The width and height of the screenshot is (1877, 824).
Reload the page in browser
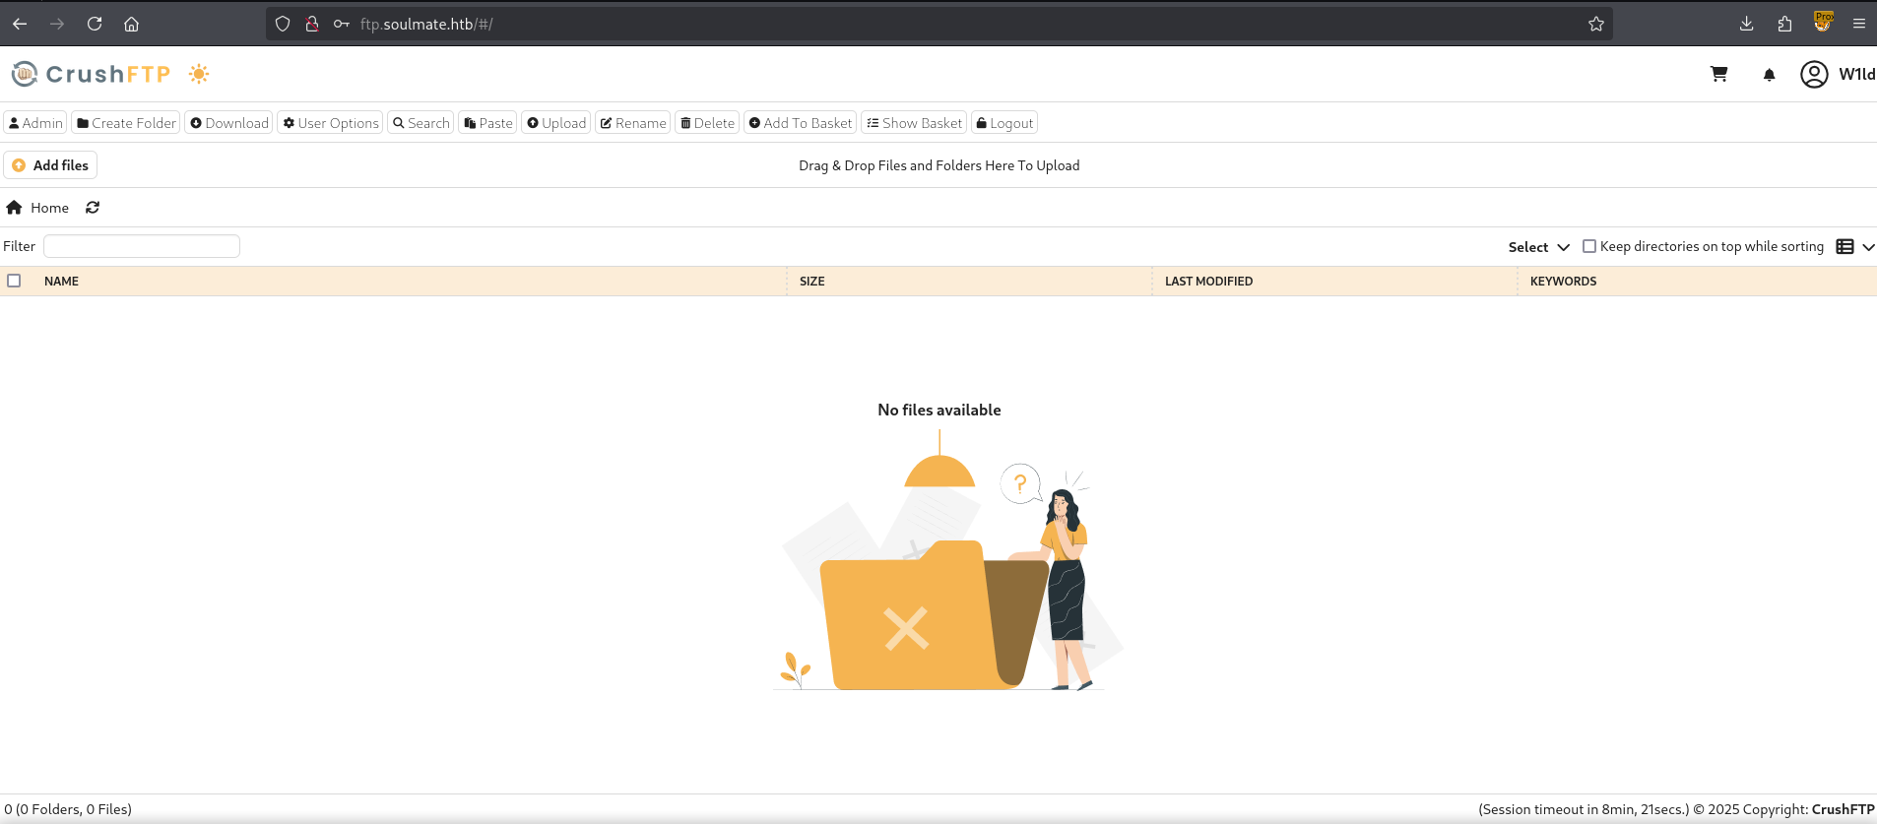pos(95,24)
